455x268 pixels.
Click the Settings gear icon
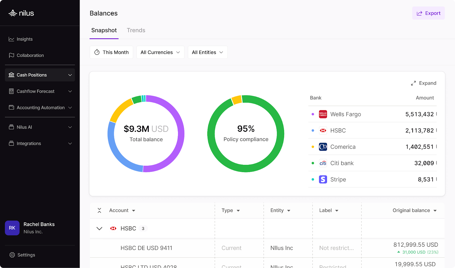pos(12,255)
